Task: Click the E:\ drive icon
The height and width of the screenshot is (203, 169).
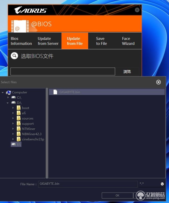Action: [14, 144]
